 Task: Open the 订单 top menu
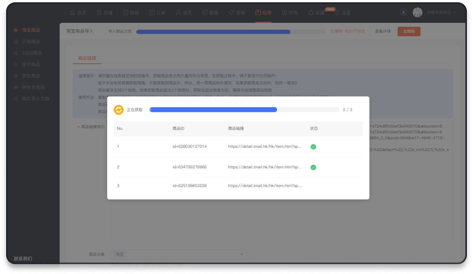point(157,13)
